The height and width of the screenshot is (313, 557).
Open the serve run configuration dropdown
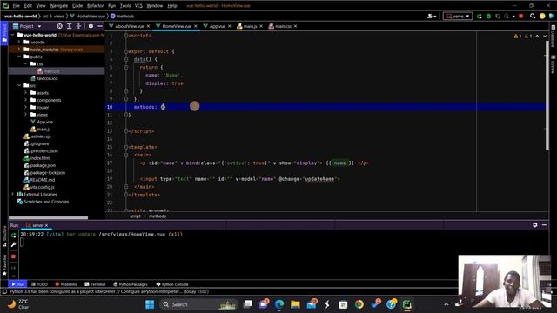click(458, 17)
